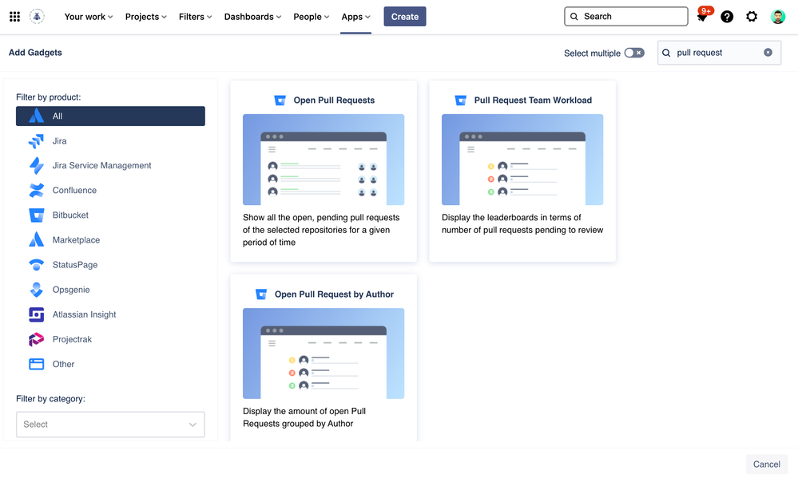Click the StatusPage product icon
The height and width of the screenshot is (478, 798).
click(x=36, y=265)
